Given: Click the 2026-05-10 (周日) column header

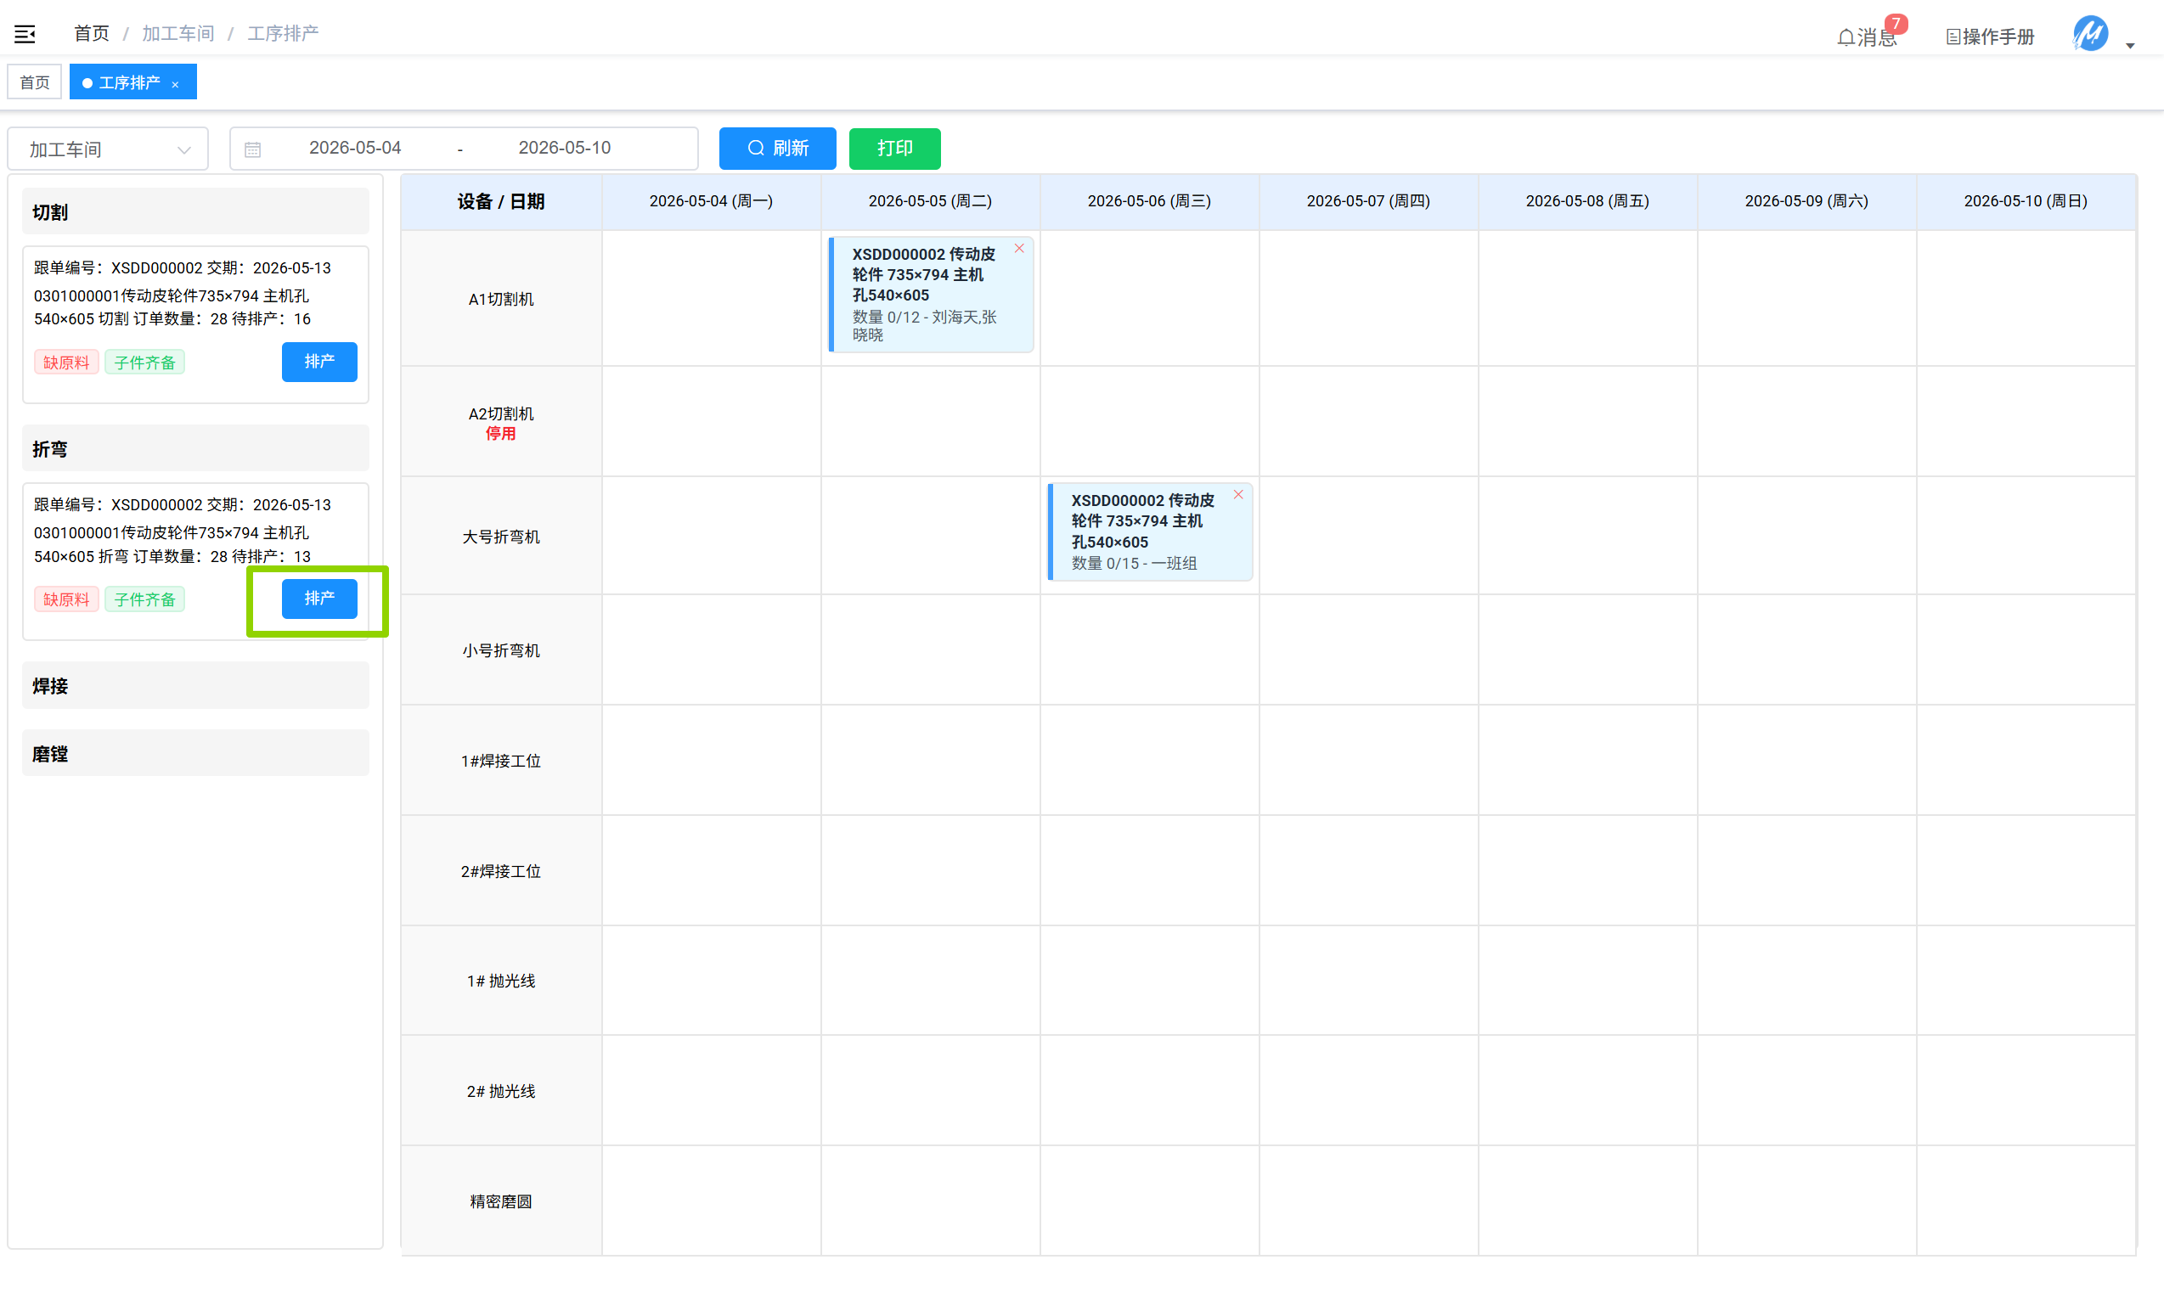Looking at the screenshot, I should (2026, 201).
